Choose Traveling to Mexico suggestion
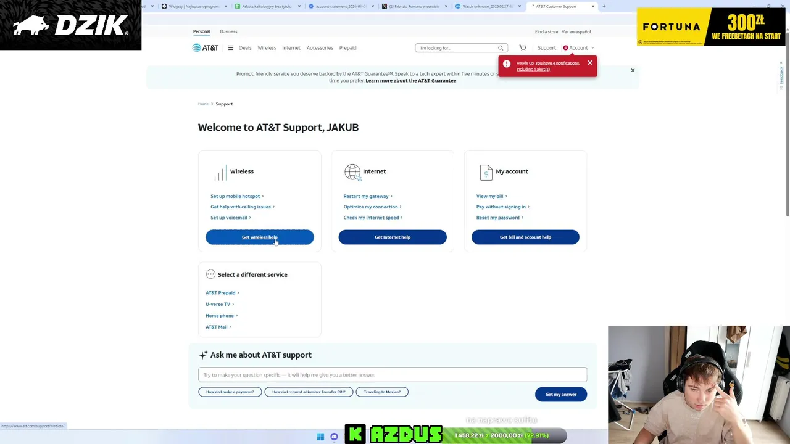Viewport: 790px width, 444px height. [x=382, y=392]
